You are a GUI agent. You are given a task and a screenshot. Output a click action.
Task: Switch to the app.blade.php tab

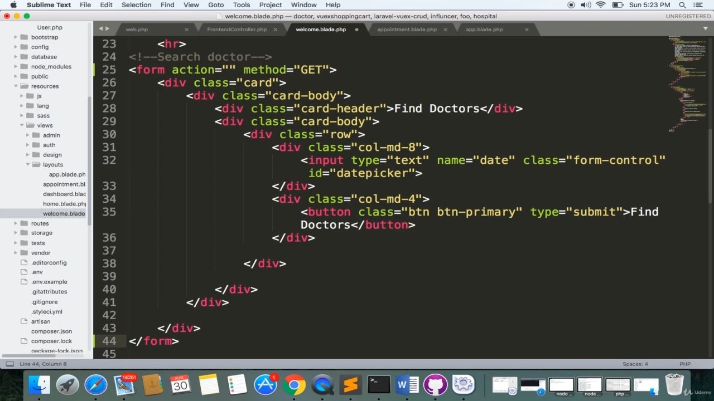484,30
